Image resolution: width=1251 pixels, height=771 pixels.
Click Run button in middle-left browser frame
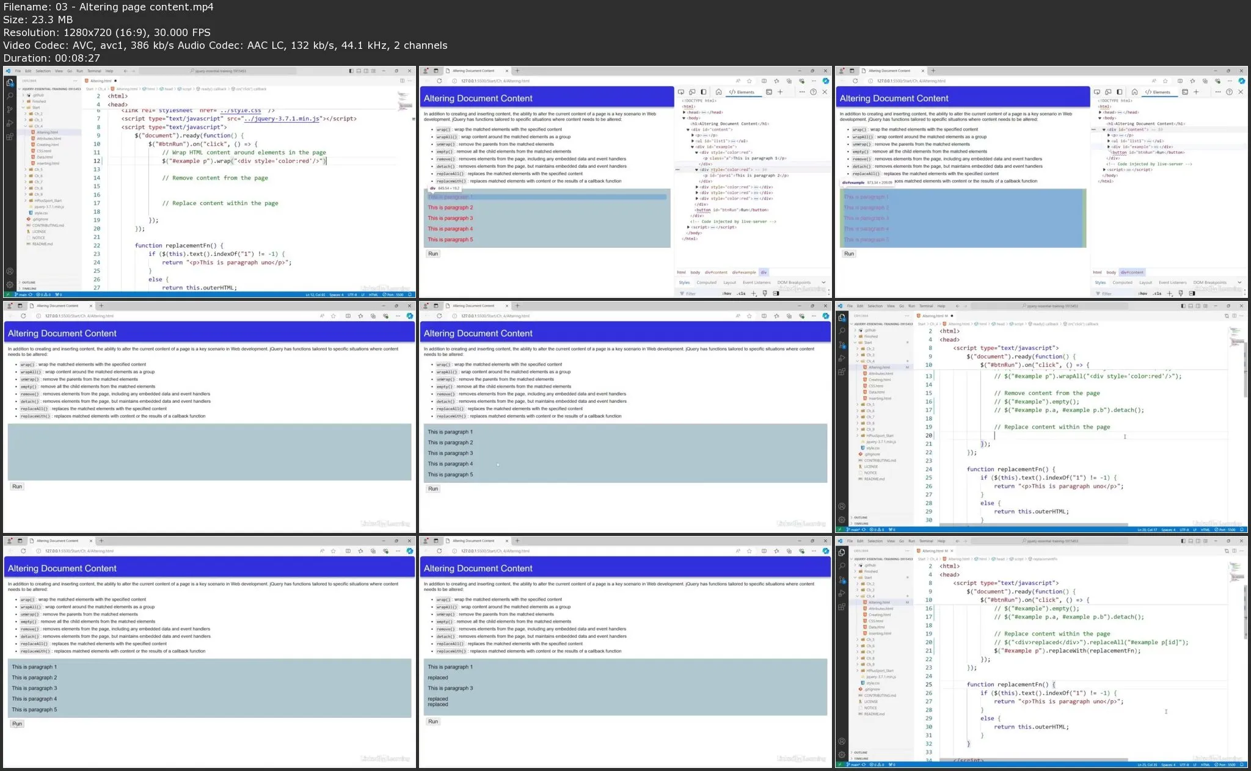point(17,487)
